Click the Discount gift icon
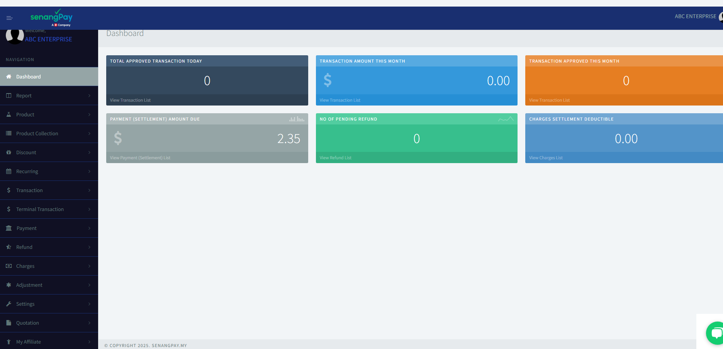 point(8,152)
